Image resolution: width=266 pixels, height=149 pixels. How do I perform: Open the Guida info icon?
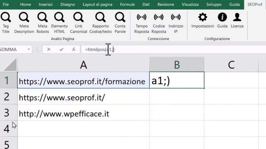(222, 20)
